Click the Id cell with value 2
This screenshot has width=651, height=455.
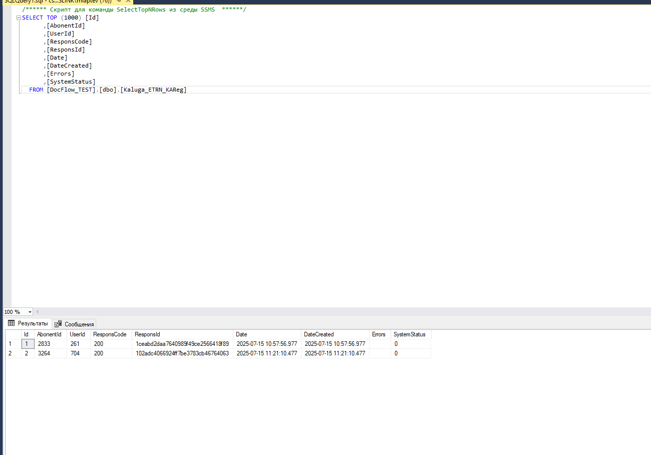(28, 353)
